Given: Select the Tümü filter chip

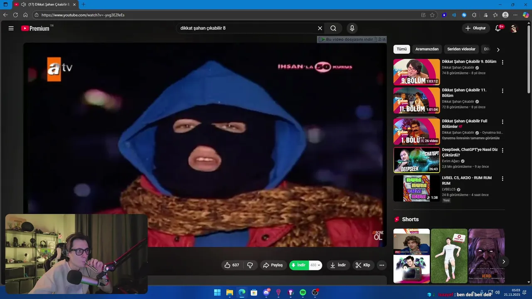Looking at the screenshot, I should click(401, 49).
